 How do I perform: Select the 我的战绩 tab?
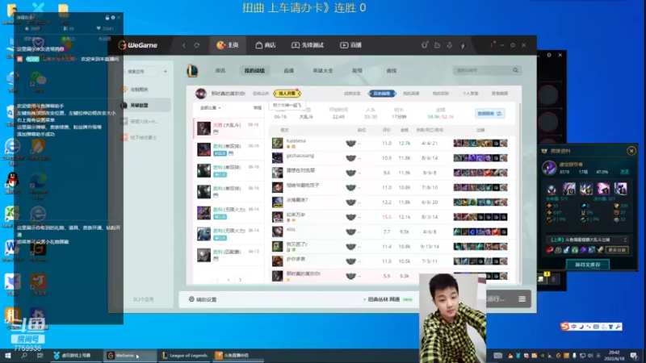pos(254,71)
